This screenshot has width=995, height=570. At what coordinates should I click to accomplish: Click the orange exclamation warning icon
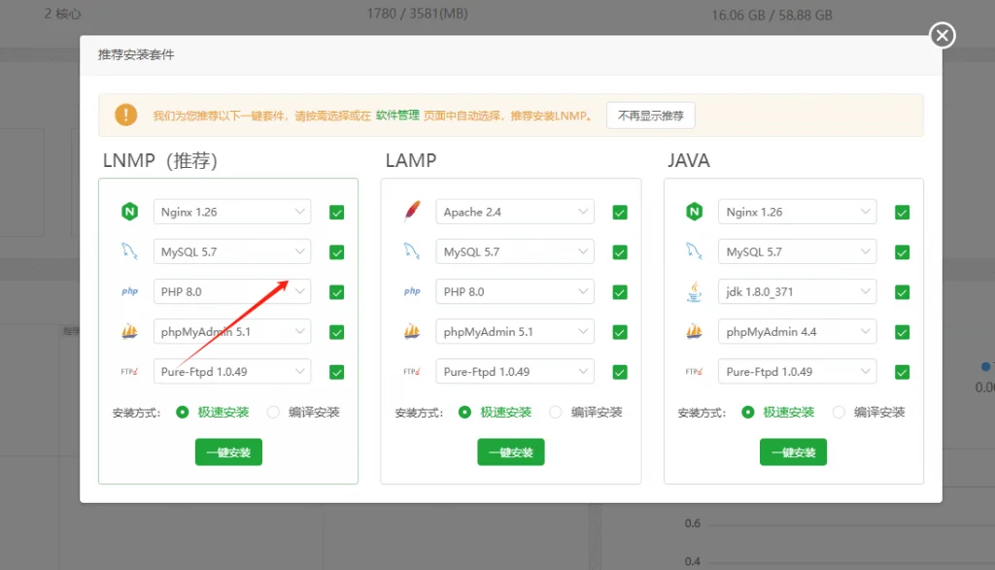(125, 115)
